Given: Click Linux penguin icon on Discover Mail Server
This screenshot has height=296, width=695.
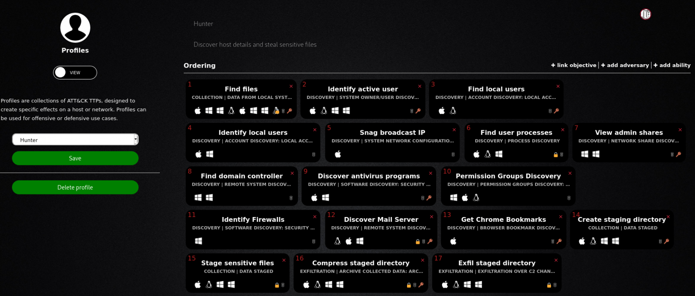Looking at the screenshot, I should pyautogui.click(x=338, y=241).
